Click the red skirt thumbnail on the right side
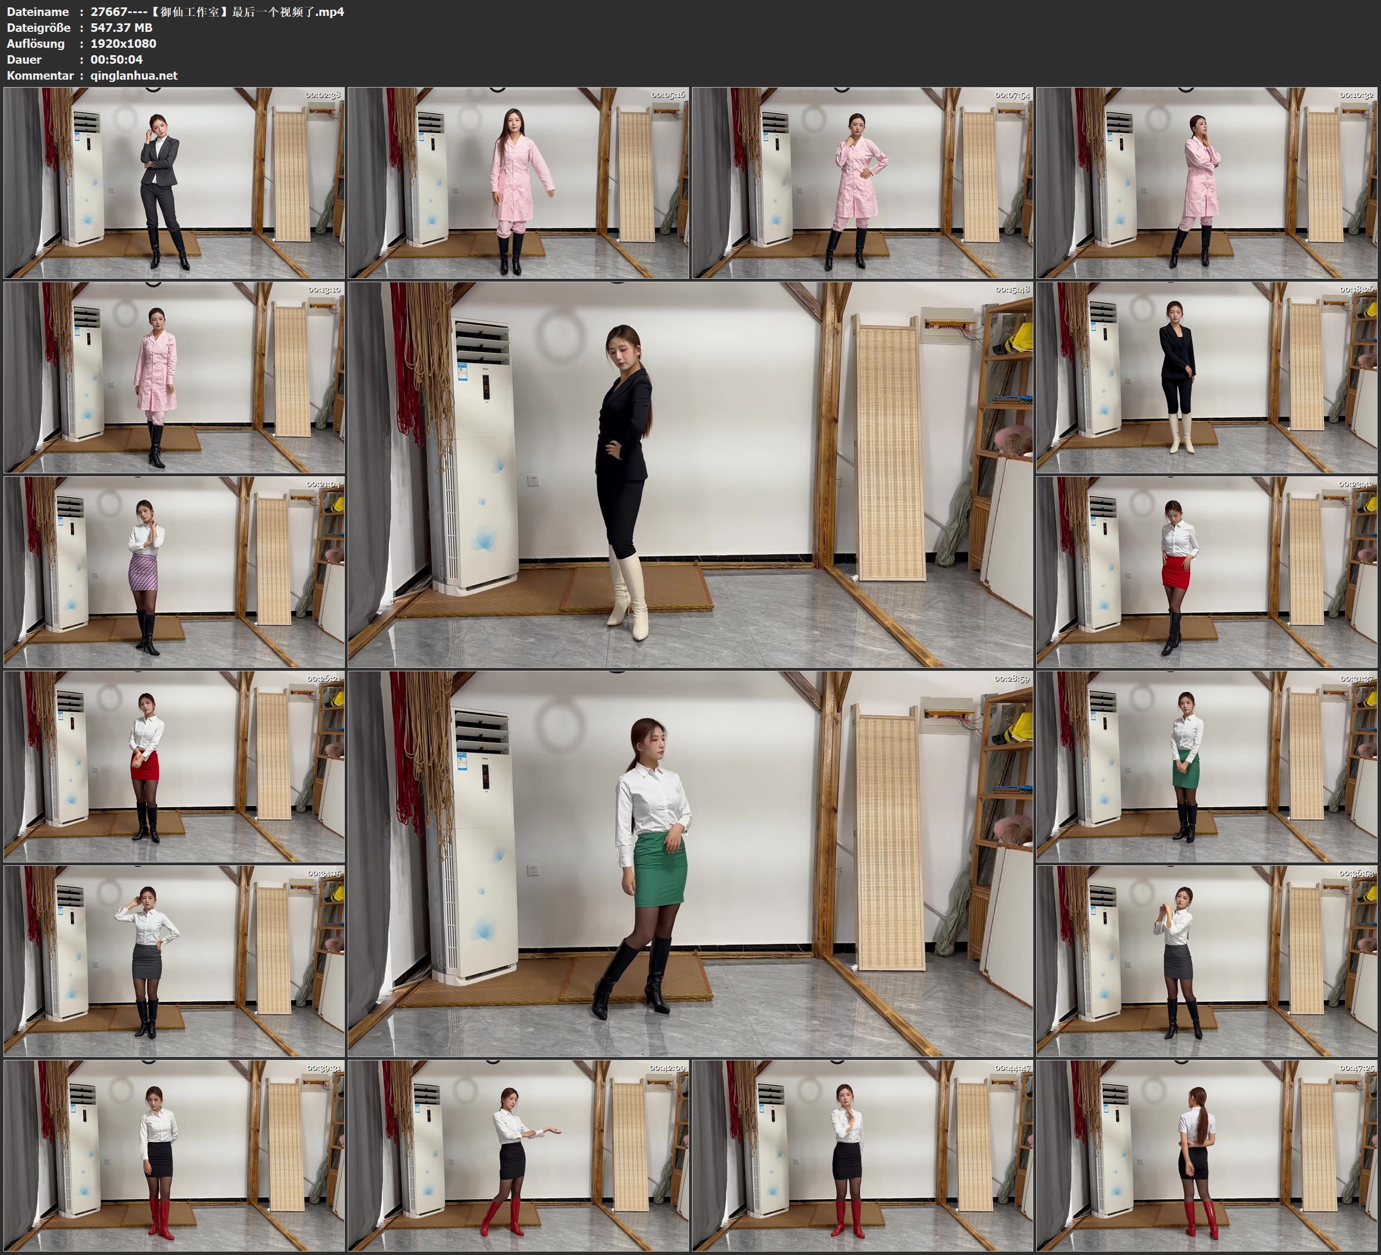Image resolution: width=1381 pixels, height=1255 pixels. 1206,572
